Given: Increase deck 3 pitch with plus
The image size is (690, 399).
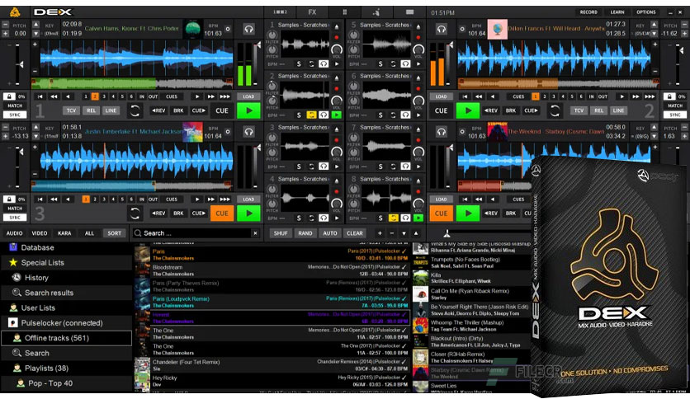Looking at the screenshot, I should coord(5,136).
